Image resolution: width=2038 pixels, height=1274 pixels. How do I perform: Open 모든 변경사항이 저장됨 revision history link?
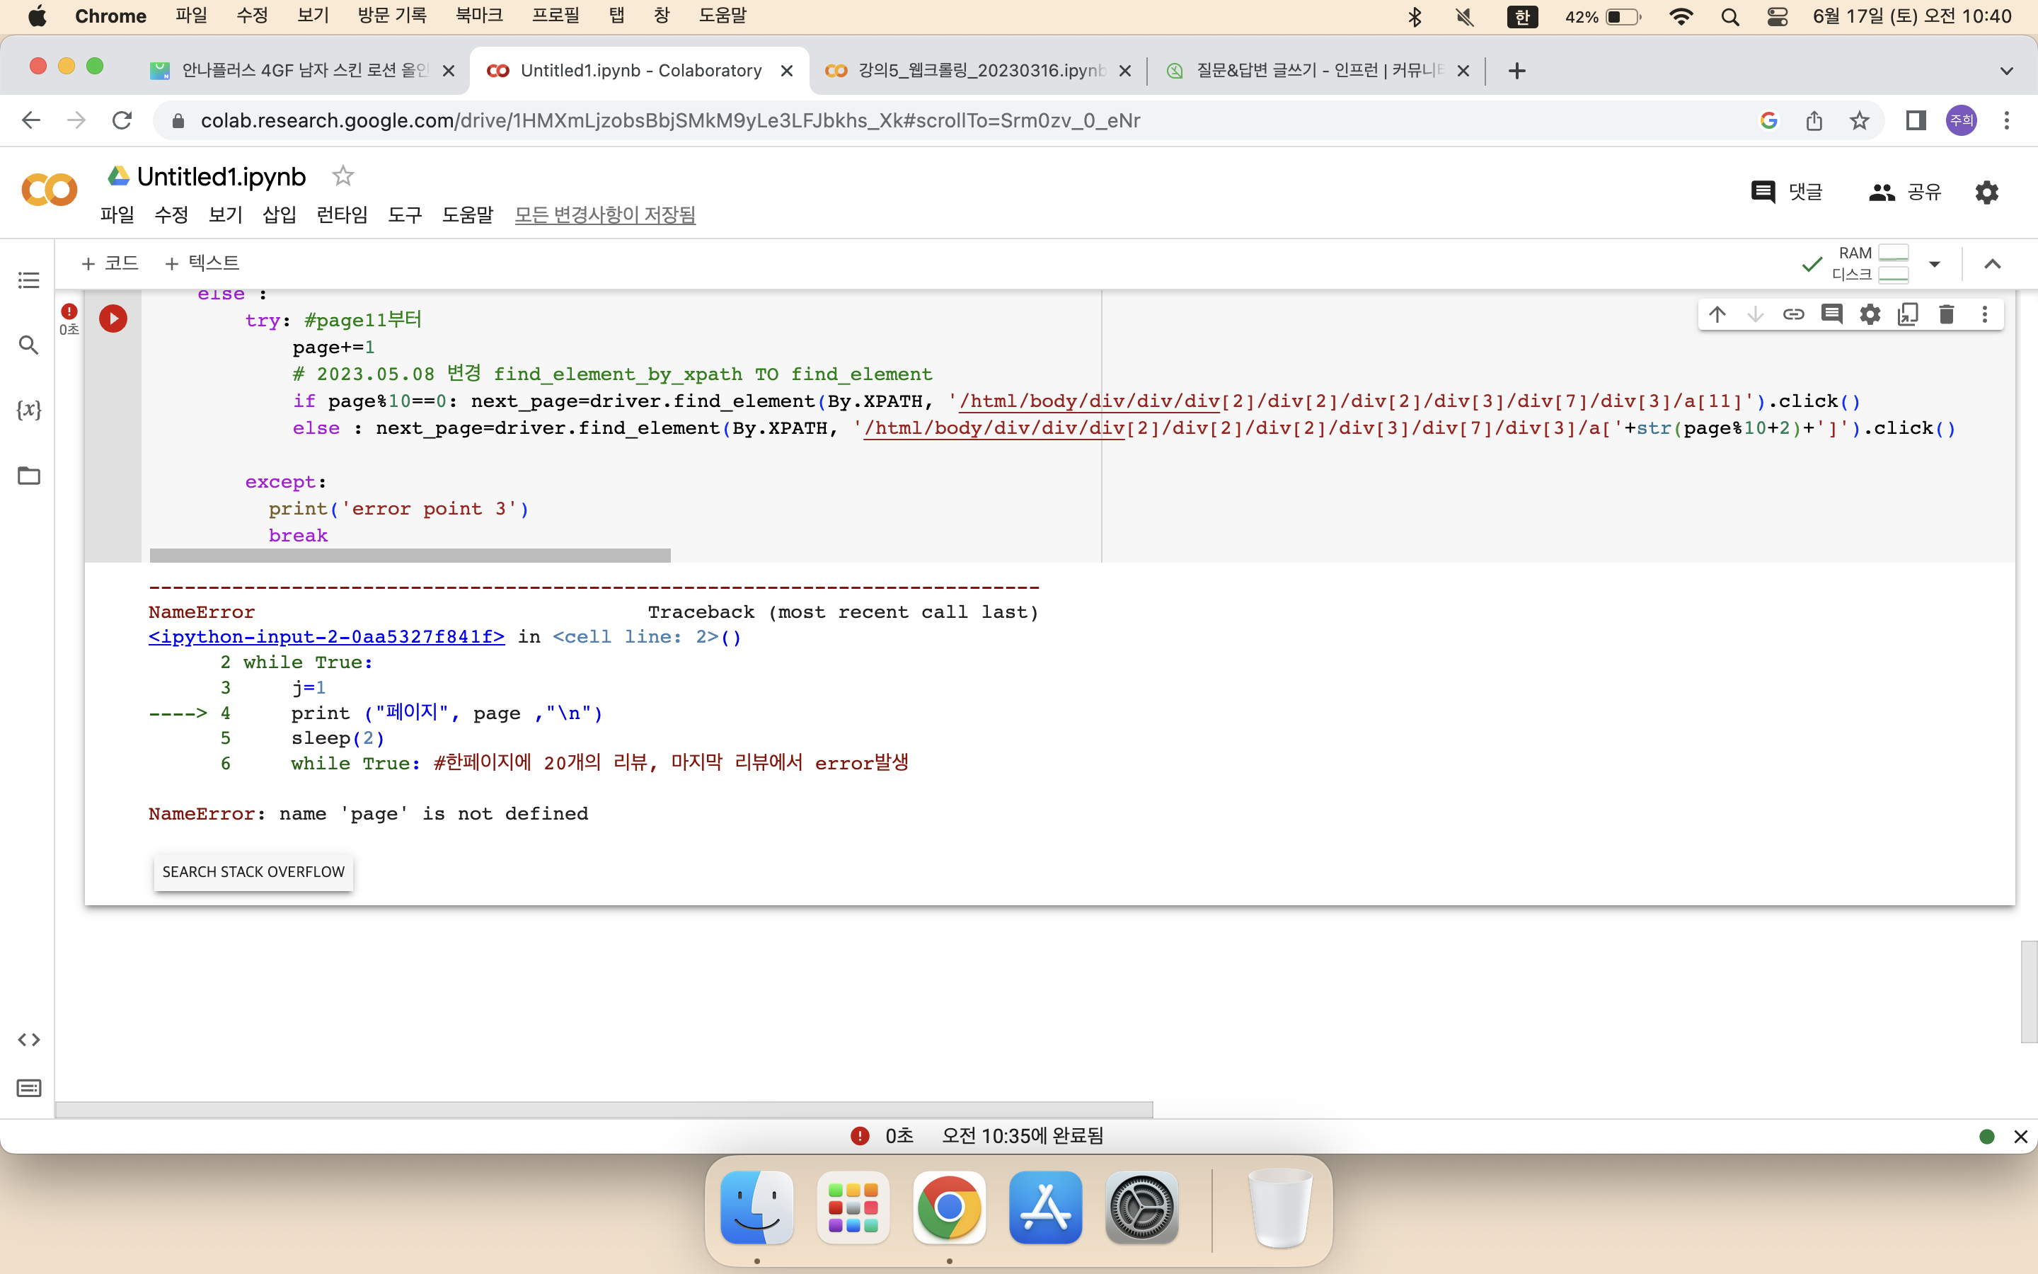604,215
